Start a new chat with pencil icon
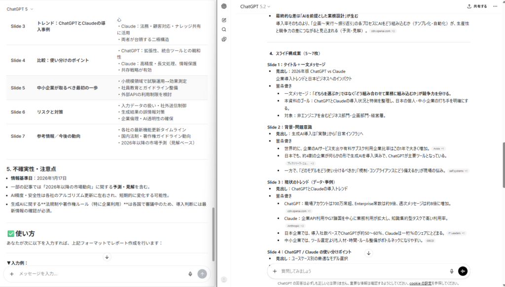The height and width of the screenshot is (287, 505). point(224,20)
